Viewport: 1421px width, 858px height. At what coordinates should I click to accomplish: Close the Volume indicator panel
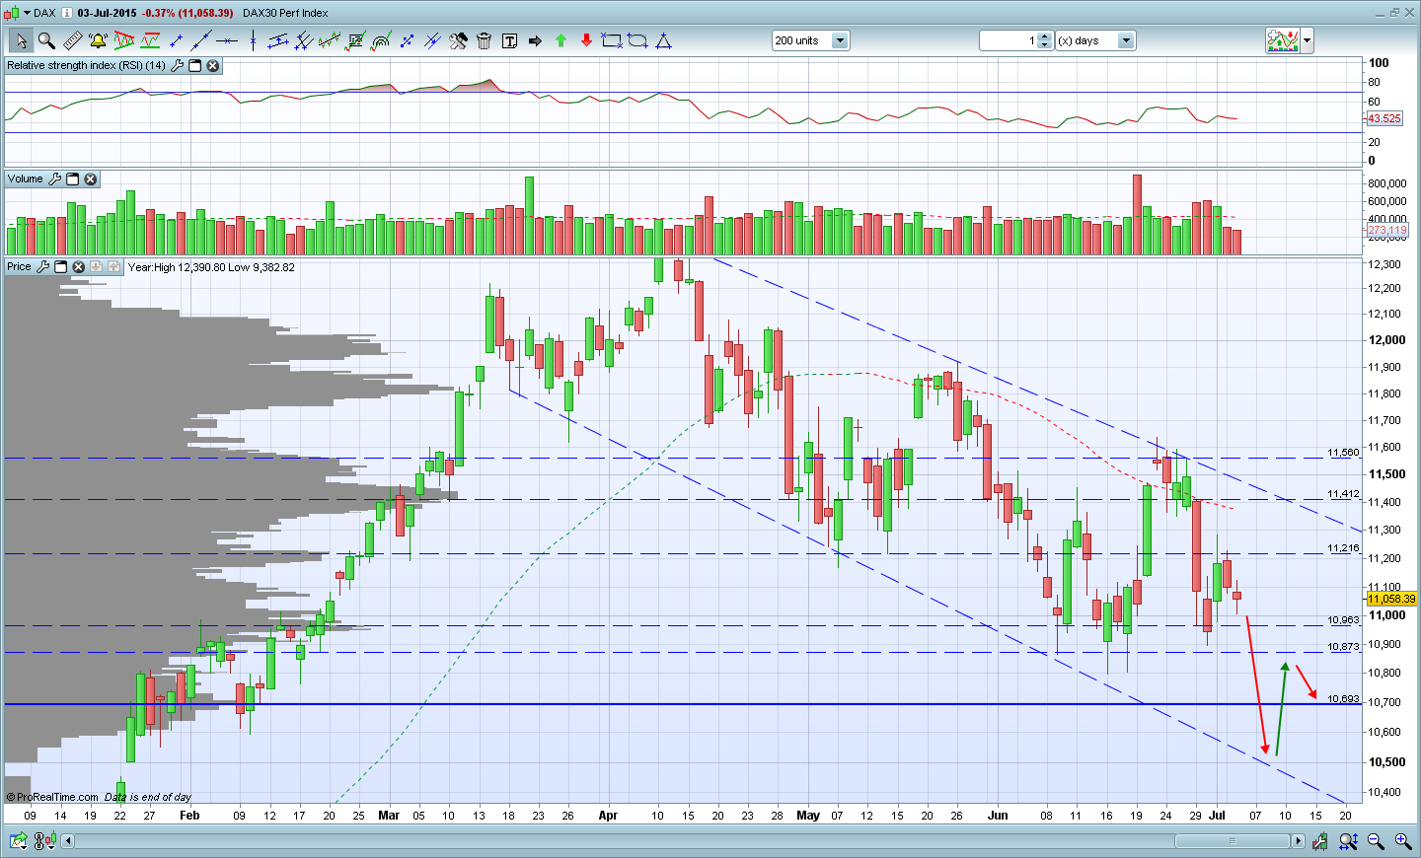pyautogui.click(x=90, y=179)
